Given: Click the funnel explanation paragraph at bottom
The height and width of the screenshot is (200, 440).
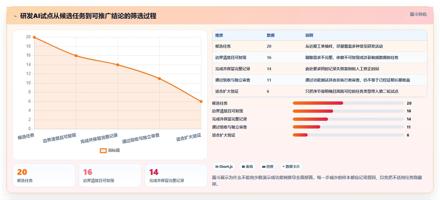Looking at the screenshot, I should click(x=317, y=181).
